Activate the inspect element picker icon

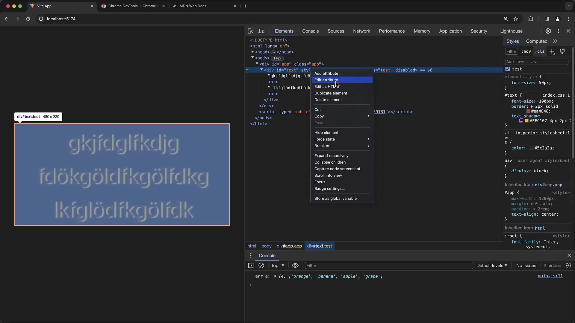tap(251, 31)
